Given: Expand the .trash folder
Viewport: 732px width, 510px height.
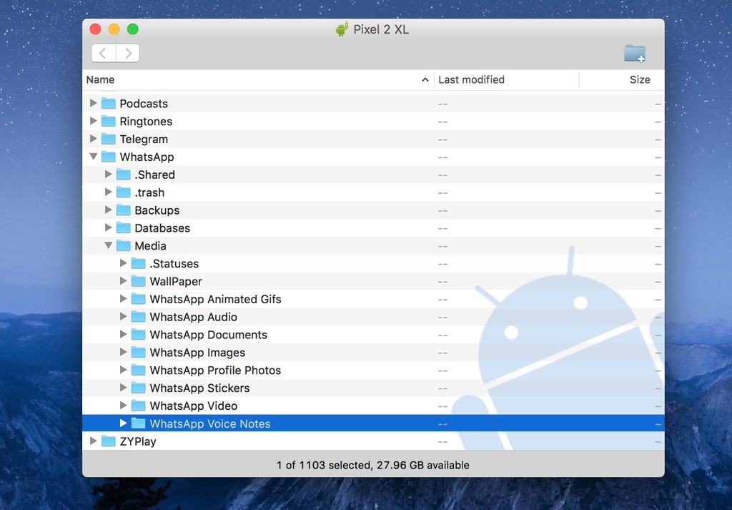Looking at the screenshot, I should (x=109, y=192).
